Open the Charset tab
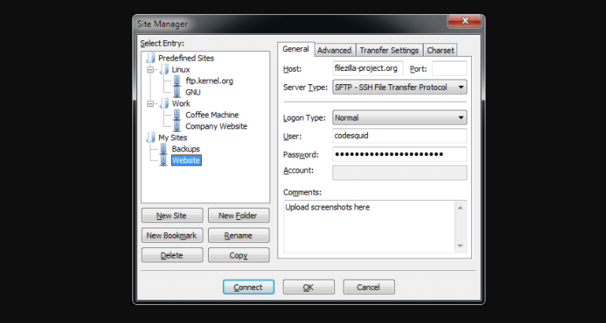 [441, 50]
